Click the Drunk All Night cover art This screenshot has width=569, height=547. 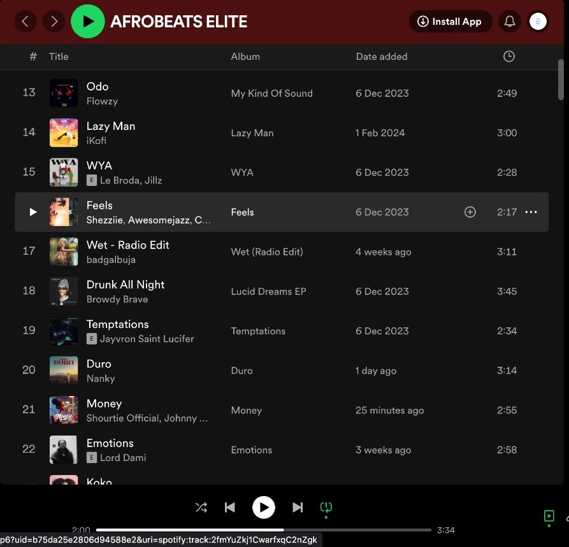(x=64, y=291)
